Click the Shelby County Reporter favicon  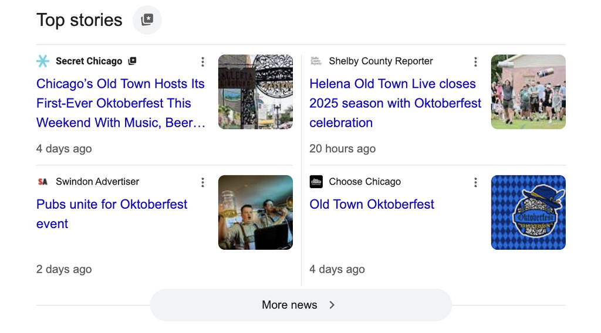pyautogui.click(x=316, y=61)
